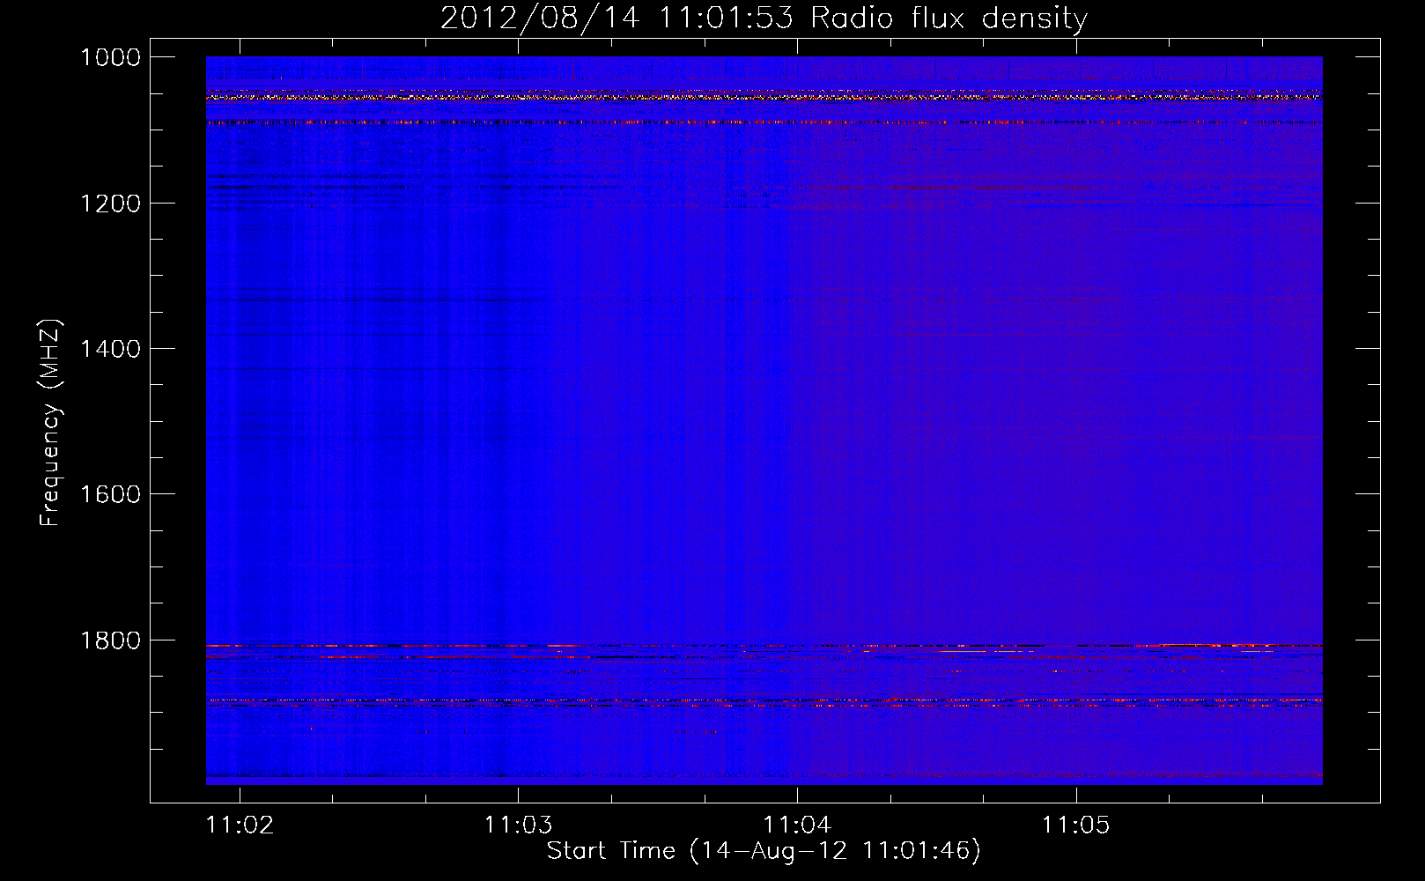Click the 'Start Time (14-Aug-12 11:01:46)' x-axis label
1425x881 pixels.
click(x=763, y=850)
